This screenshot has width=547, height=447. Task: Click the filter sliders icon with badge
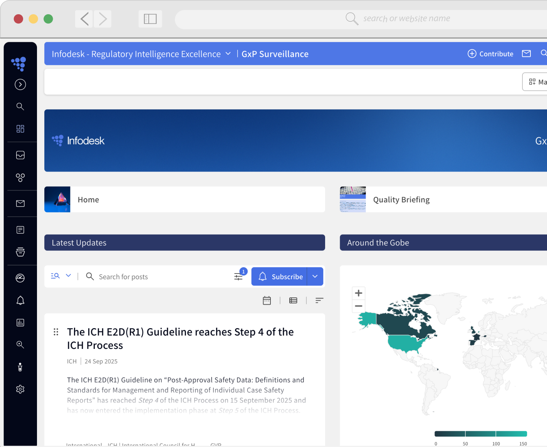pyautogui.click(x=238, y=276)
